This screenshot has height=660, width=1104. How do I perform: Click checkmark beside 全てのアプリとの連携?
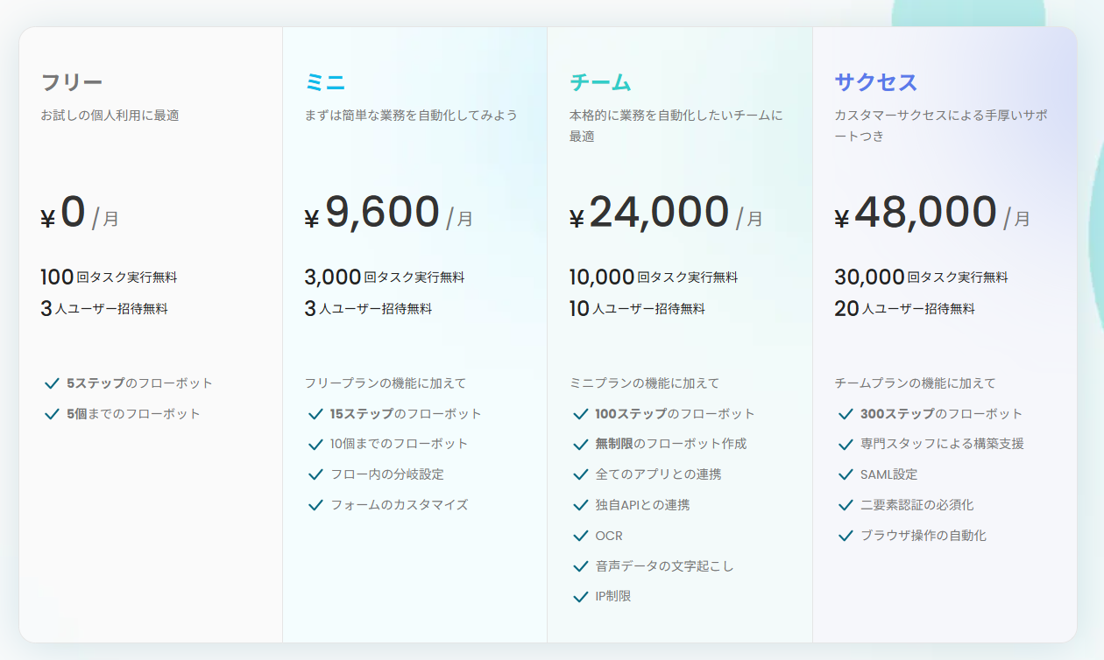[580, 474]
